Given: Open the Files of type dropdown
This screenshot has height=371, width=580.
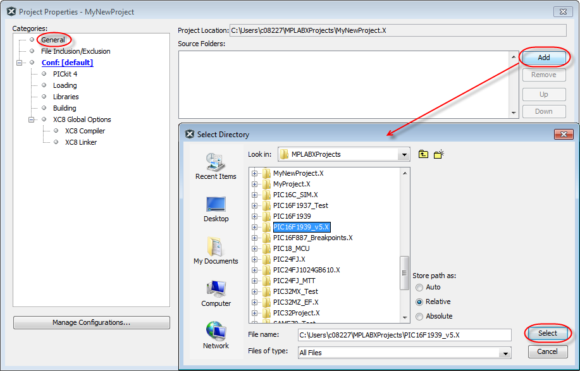Looking at the screenshot, I should pos(504,353).
